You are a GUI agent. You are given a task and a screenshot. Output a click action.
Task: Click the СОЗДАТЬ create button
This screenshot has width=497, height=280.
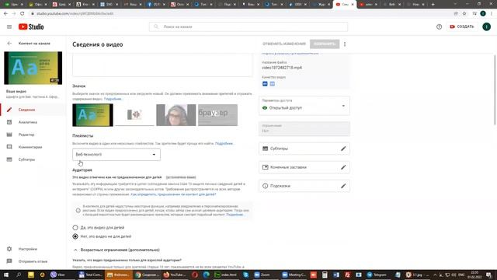coord(462,26)
